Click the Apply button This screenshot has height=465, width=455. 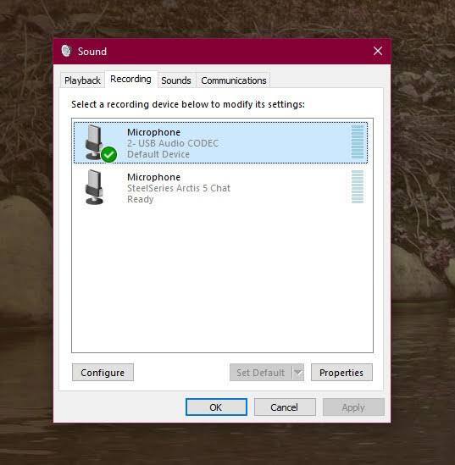(x=353, y=407)
